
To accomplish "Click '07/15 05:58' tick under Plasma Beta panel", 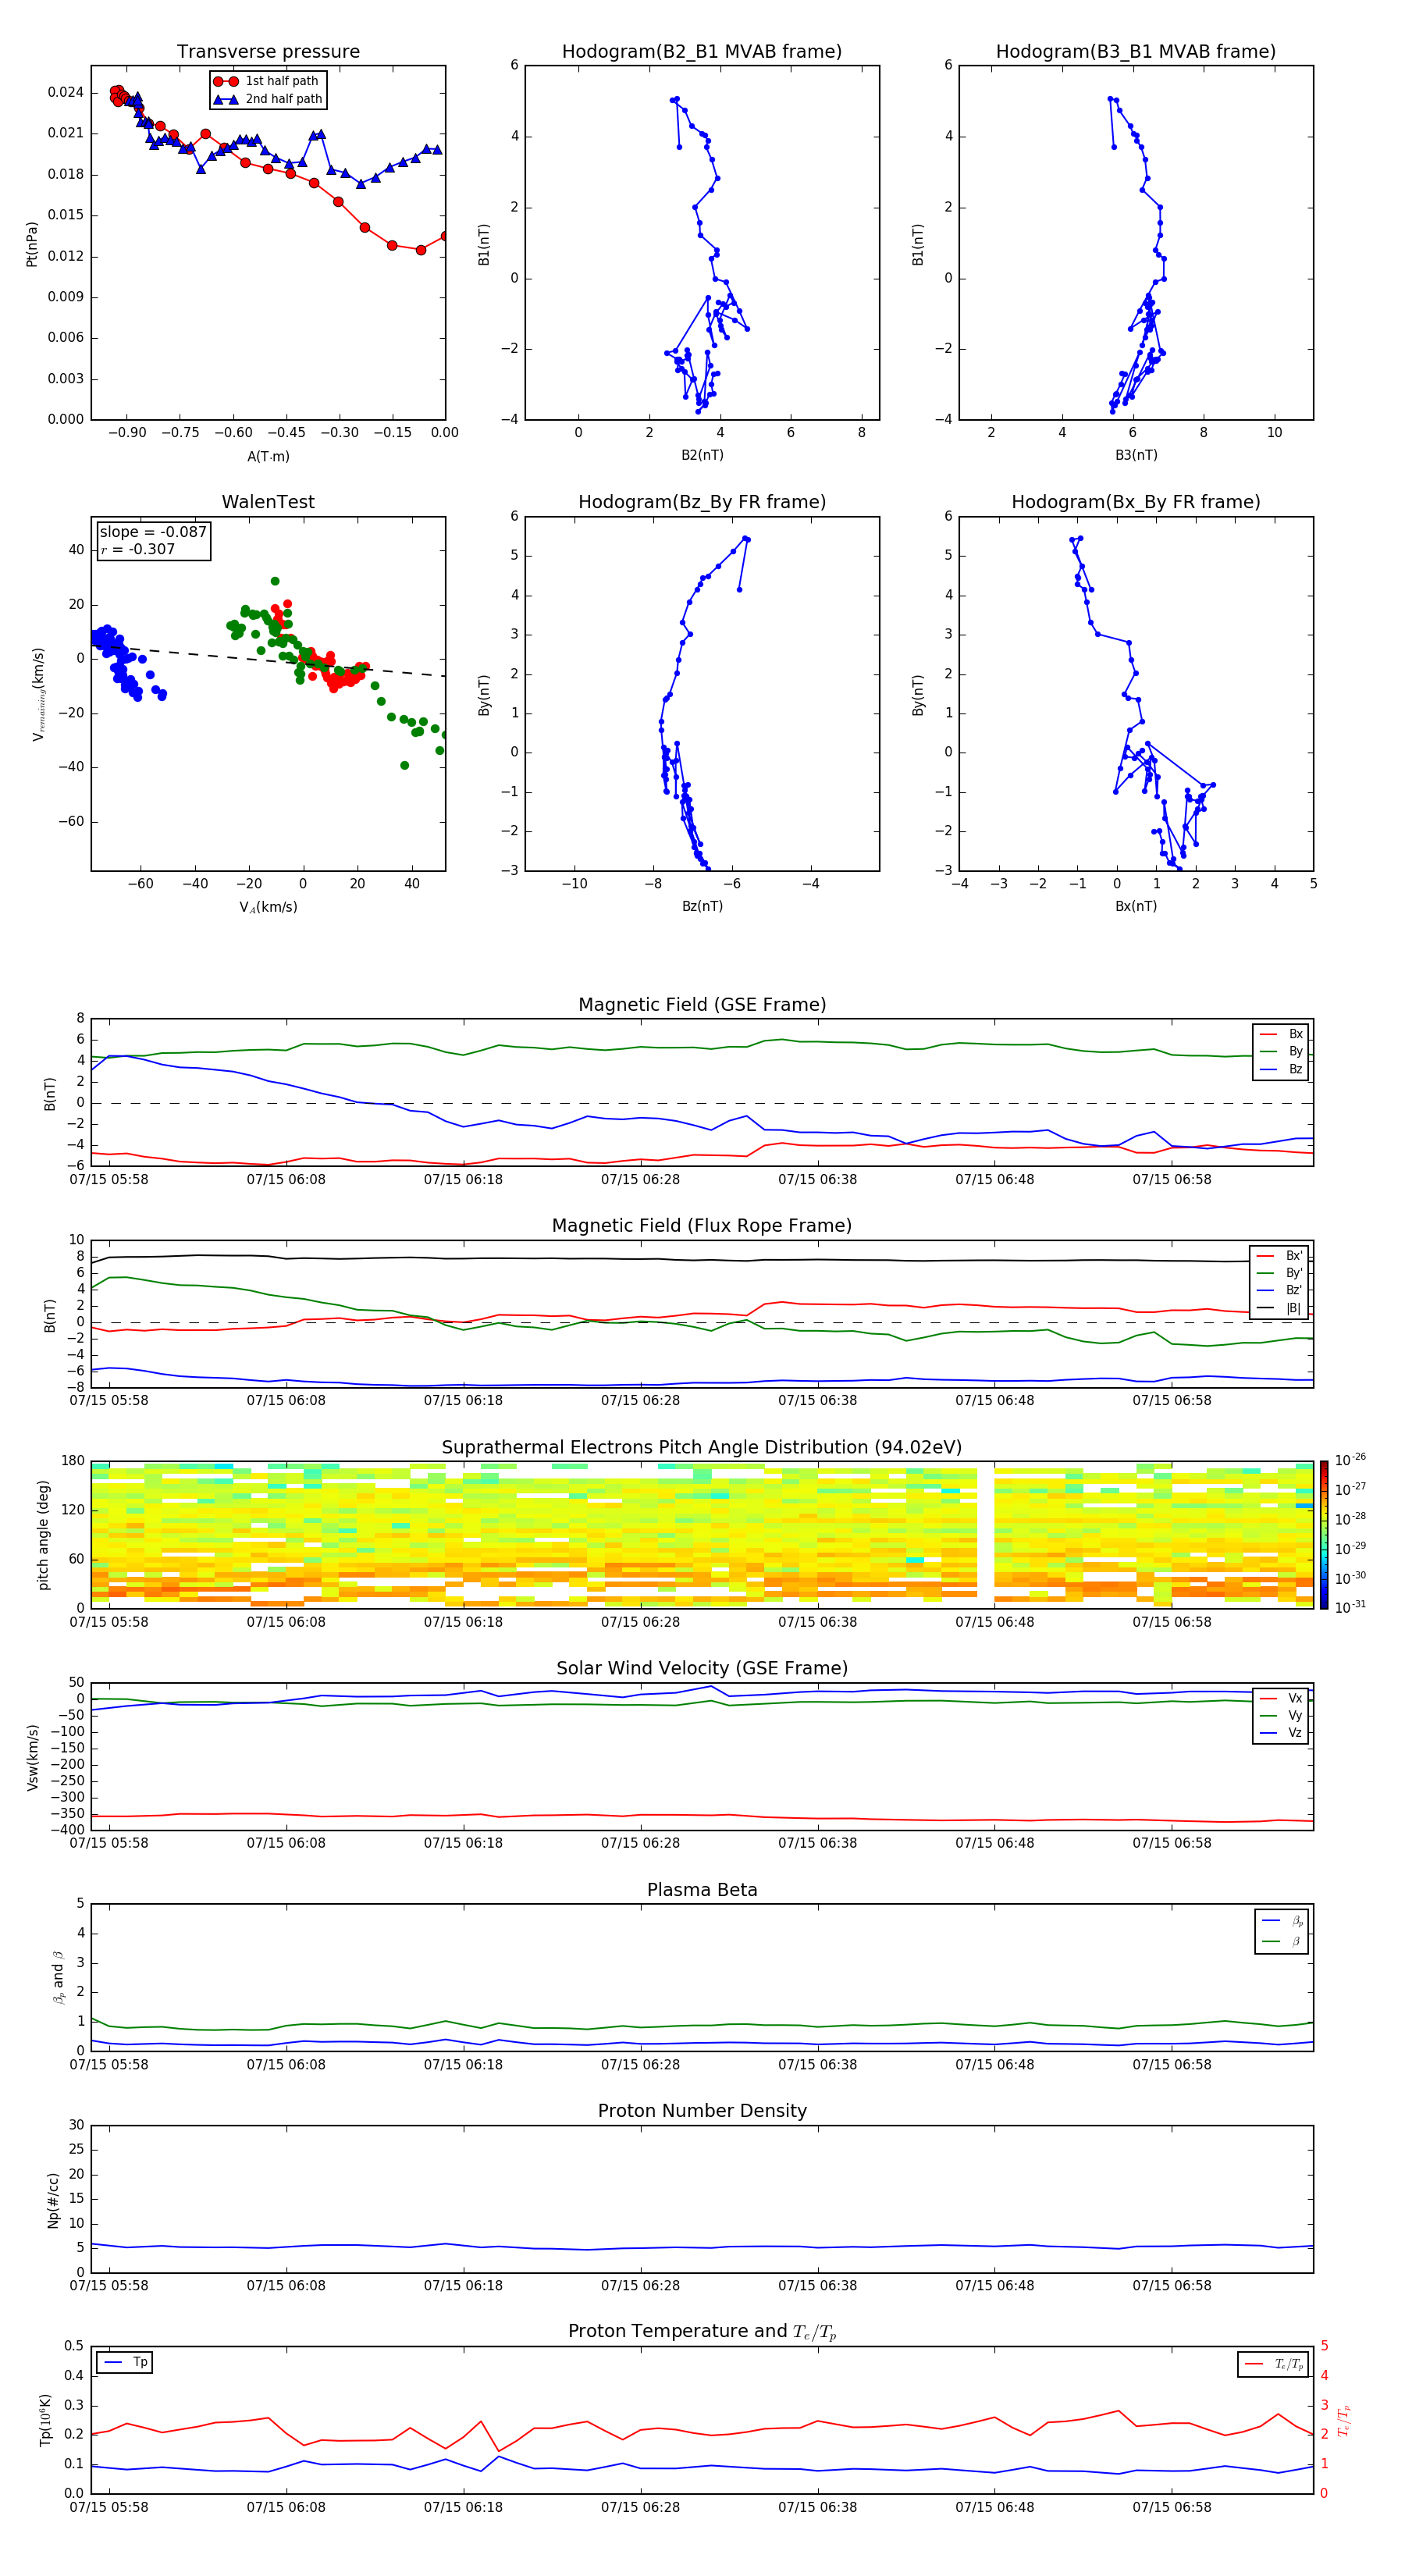I will tap(109, 2065).
